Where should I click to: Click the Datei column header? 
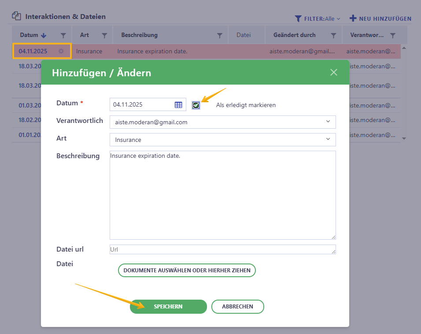(244, 35)
